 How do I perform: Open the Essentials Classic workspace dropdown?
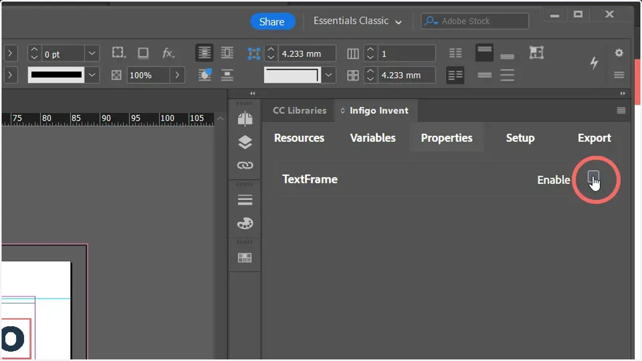point(357,21)
